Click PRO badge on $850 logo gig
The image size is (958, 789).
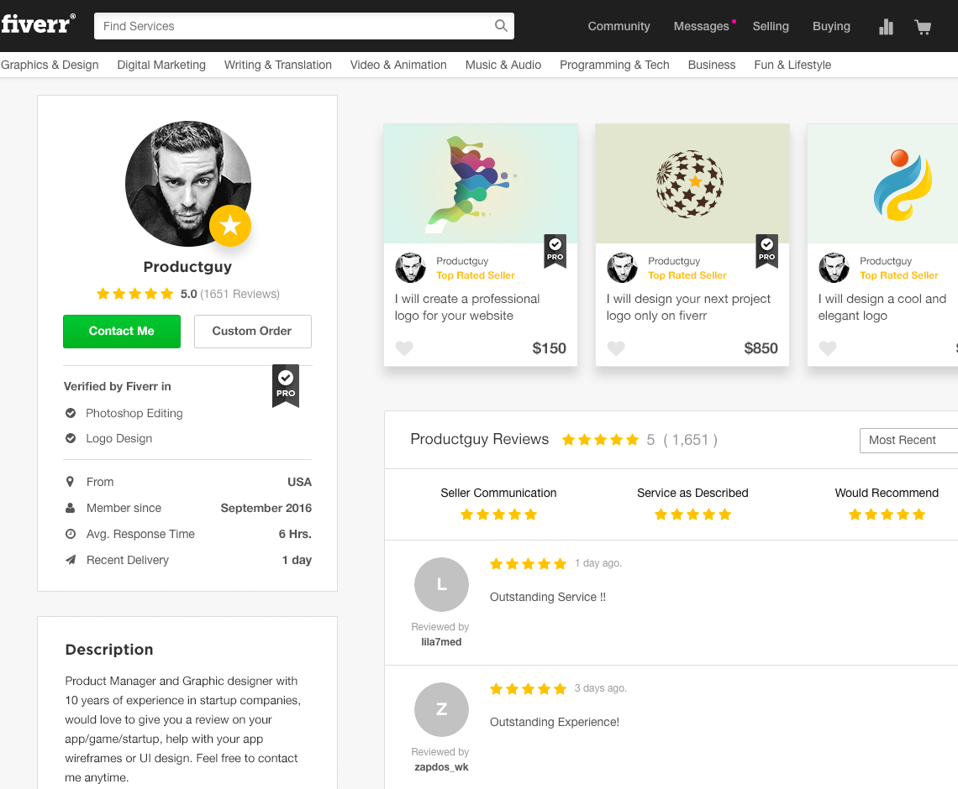pos(766,251)
